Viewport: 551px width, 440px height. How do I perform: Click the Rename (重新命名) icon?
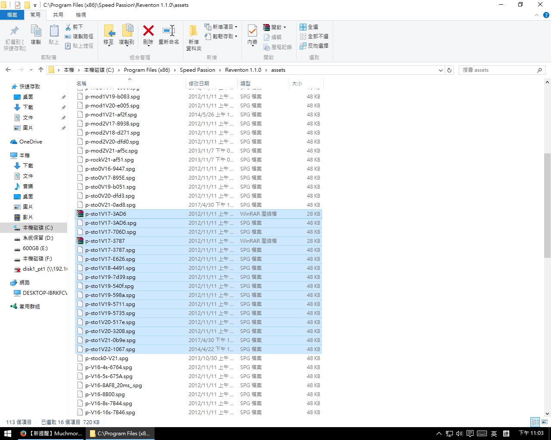point(168,31)
